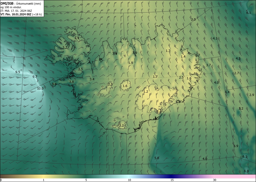The width and height of the screenshot is (256, 182).
Task: Select the '5' tick on the color scale
Action: point(86,180)
